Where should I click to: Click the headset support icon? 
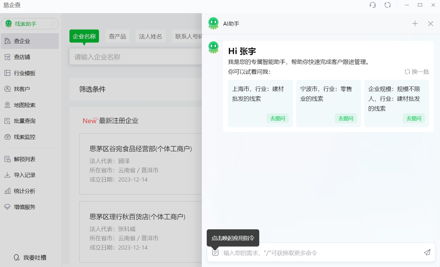click(373, 5)
